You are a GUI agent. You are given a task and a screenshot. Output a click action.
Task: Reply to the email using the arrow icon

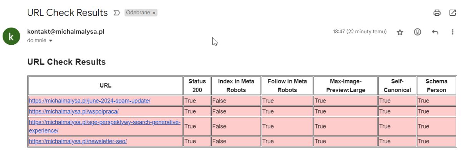click(x=435, y=32)
